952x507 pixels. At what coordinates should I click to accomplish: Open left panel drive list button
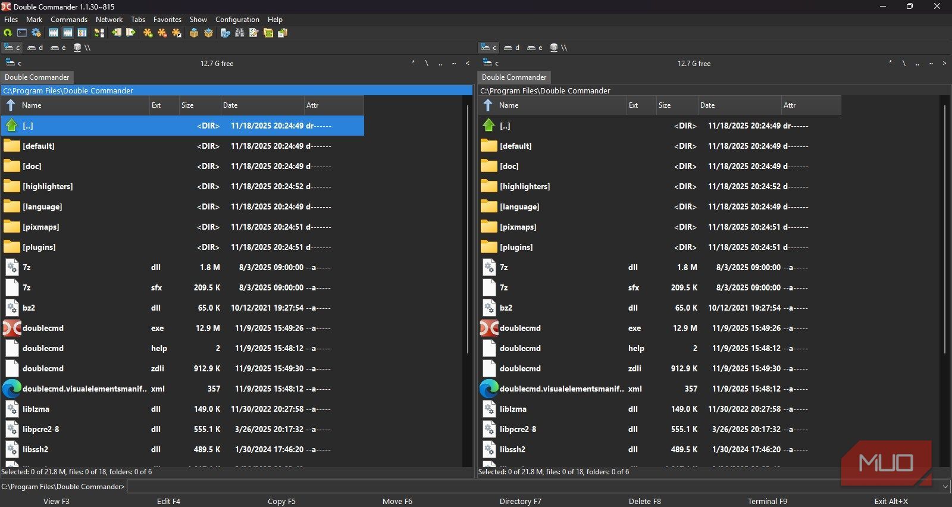click(x=12, y=63)
